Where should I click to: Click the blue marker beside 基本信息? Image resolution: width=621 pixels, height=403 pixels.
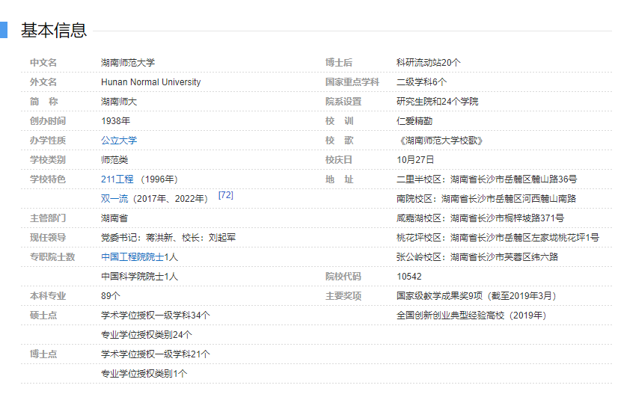3,30
